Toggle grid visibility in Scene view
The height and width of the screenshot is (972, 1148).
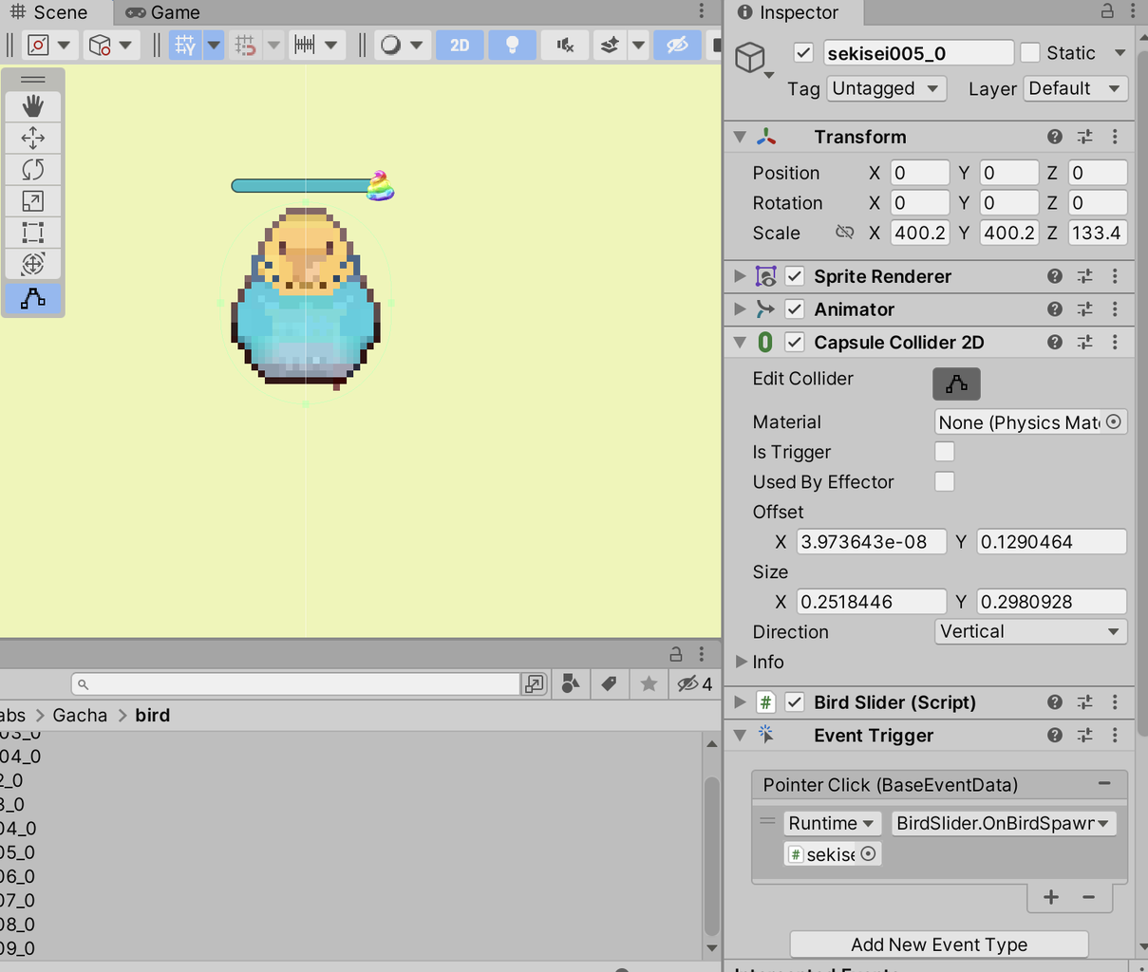186,44
